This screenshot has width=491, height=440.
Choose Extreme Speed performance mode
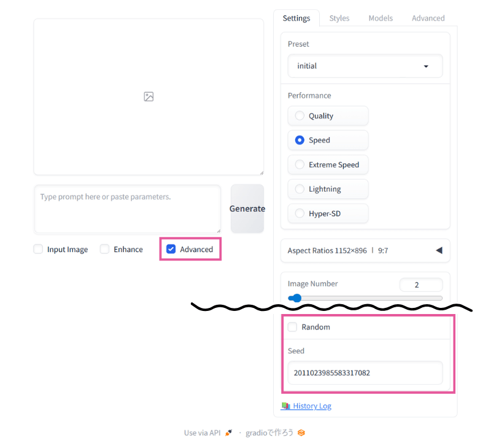tap(300, 165)
